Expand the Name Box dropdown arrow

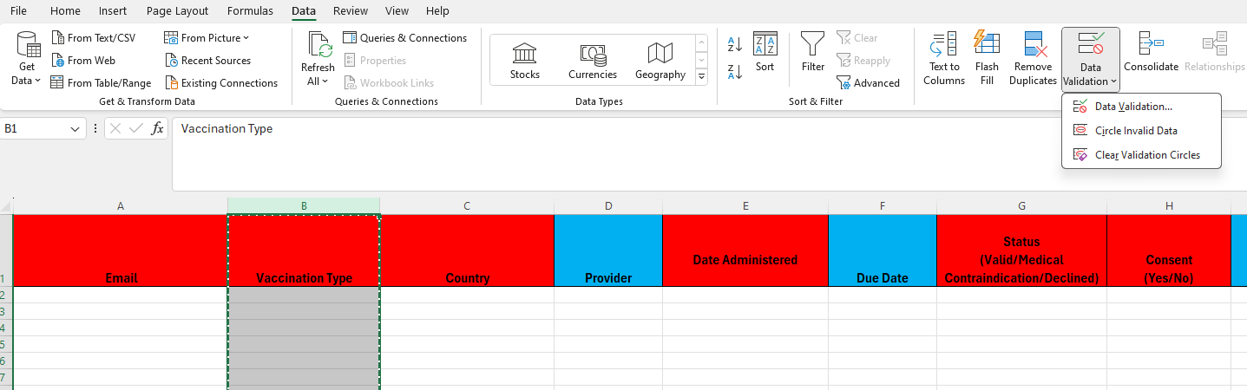coord(75,128)
